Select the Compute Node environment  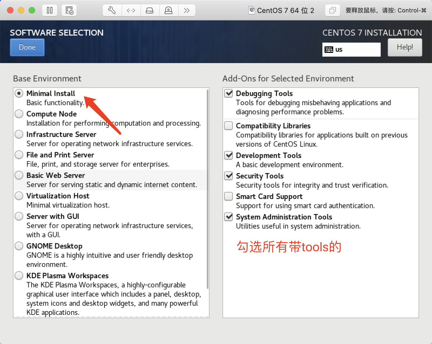tap(19, 114)
